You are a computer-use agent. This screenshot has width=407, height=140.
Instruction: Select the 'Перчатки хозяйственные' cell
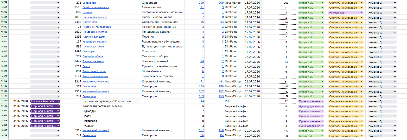pos(163,27)
